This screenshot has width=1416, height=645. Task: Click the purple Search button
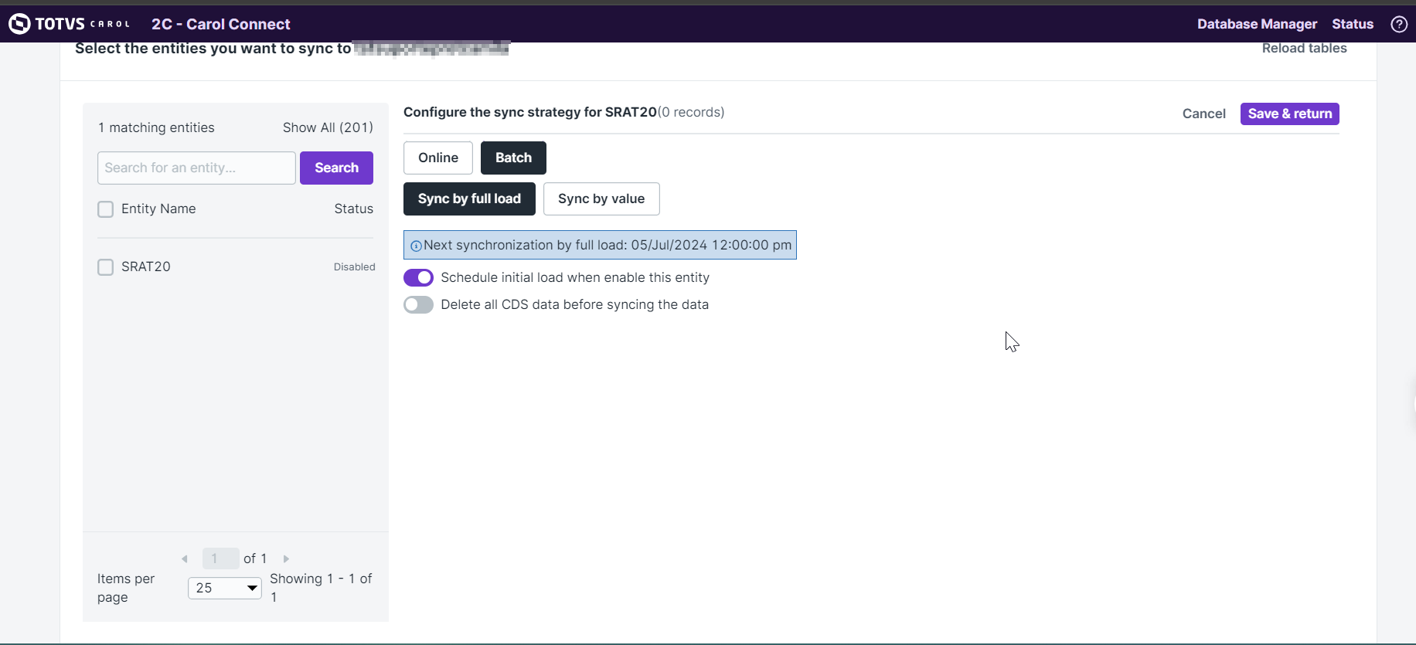[336, 168]
